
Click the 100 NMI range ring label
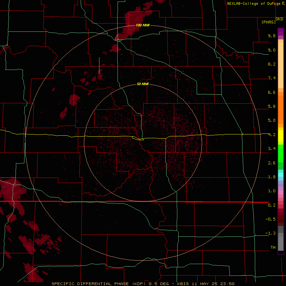point(143,25)
